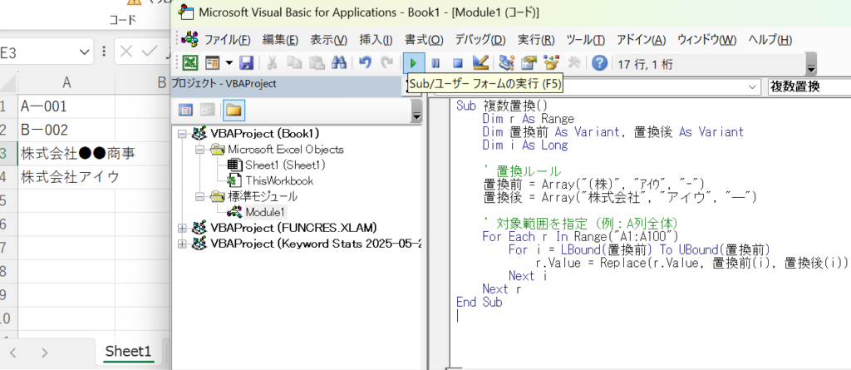Viewport: 851px width, 370px height.
Task: Click View Code icon in Project pane
Action: [186, 111]
